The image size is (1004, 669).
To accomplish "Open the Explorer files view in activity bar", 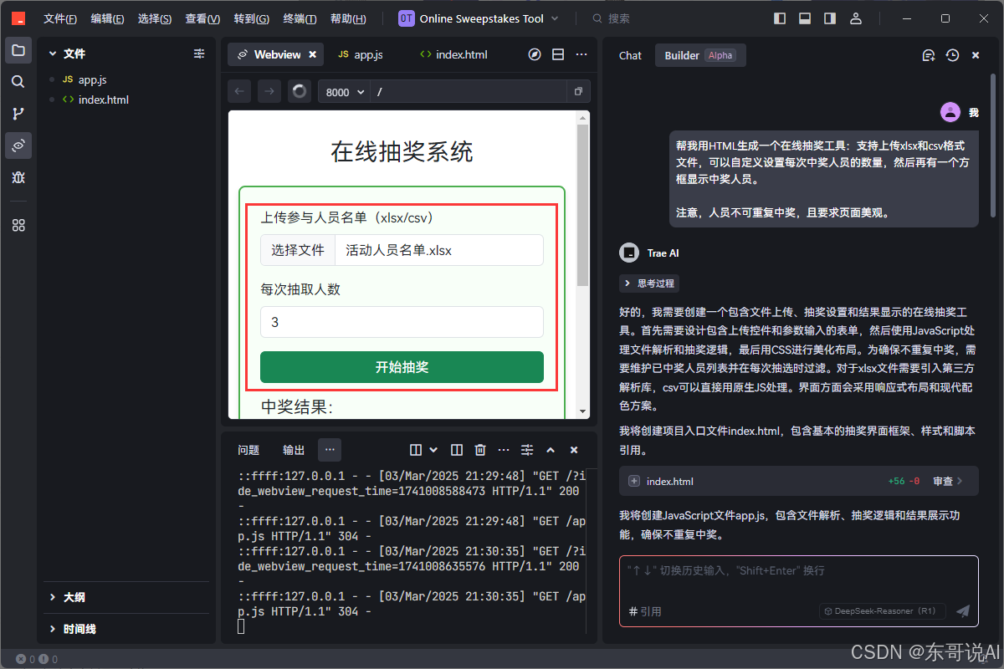I will (18, 50).
